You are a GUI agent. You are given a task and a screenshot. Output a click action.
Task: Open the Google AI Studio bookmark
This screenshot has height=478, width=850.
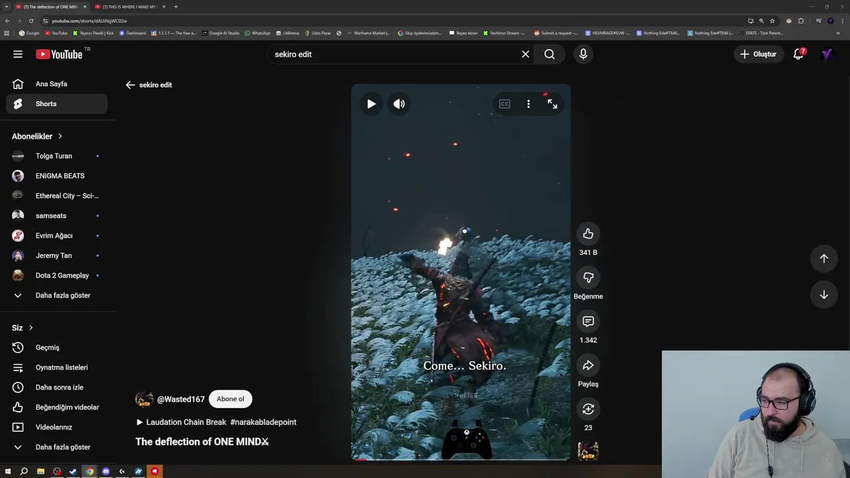click(x=220, y=33)
